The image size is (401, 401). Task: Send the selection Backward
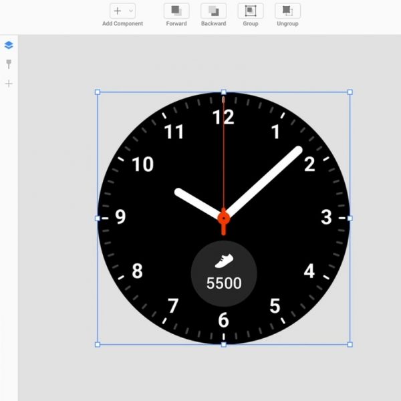click(x=213, y=11)
